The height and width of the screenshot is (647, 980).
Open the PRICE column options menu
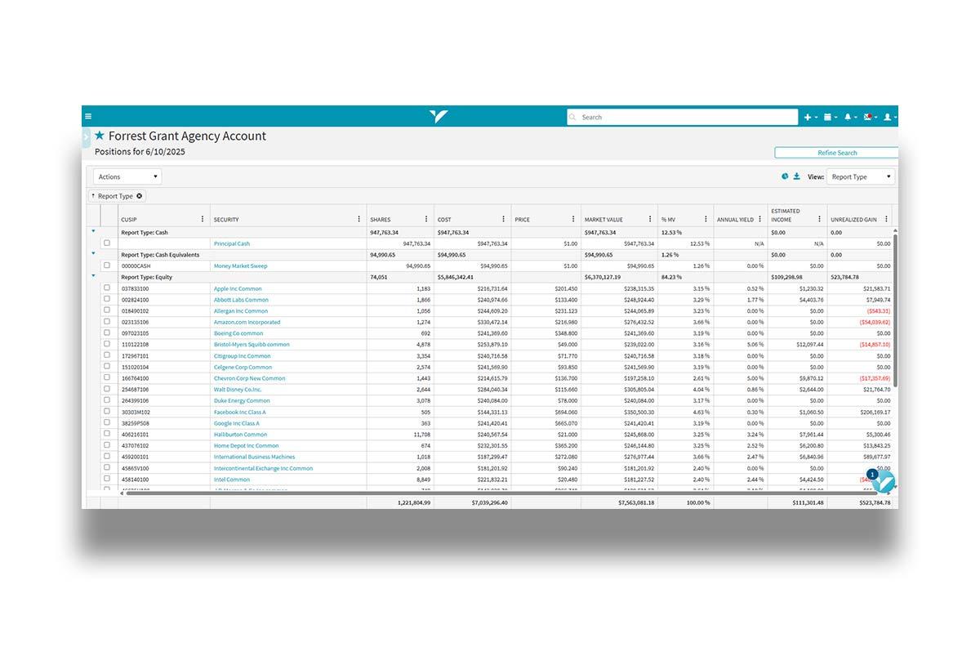tap(573, 219)
